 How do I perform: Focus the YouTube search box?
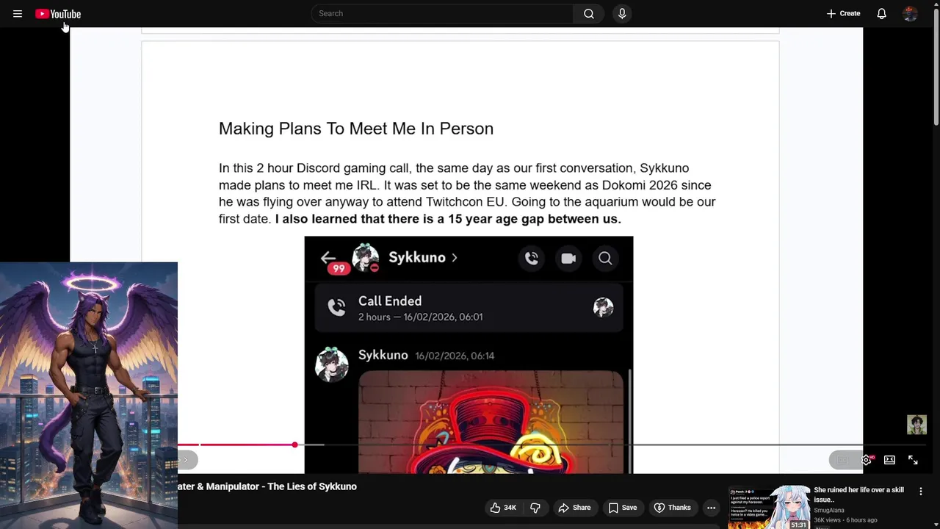point(442,13)
